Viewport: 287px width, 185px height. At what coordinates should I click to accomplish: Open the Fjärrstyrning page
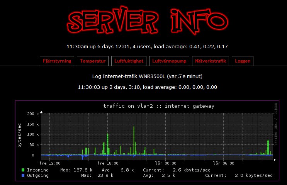(57, 61)
